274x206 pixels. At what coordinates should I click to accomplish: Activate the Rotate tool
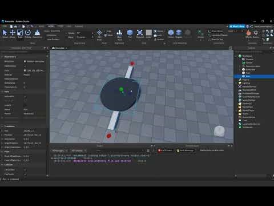coord(28,34)
